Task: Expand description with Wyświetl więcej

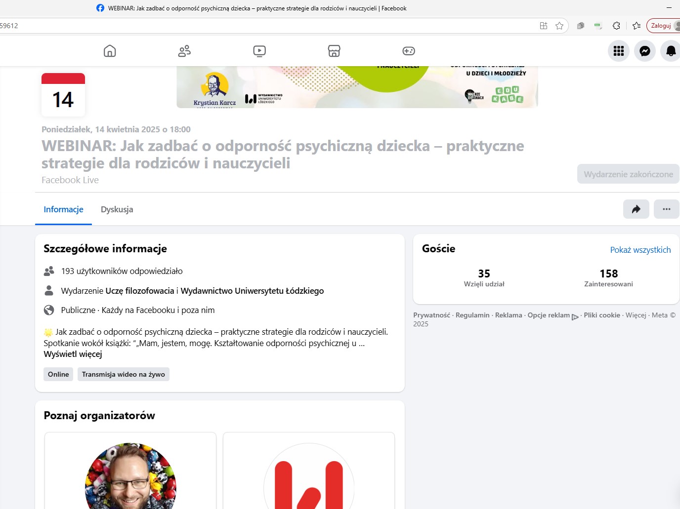Action: point(73,354)
